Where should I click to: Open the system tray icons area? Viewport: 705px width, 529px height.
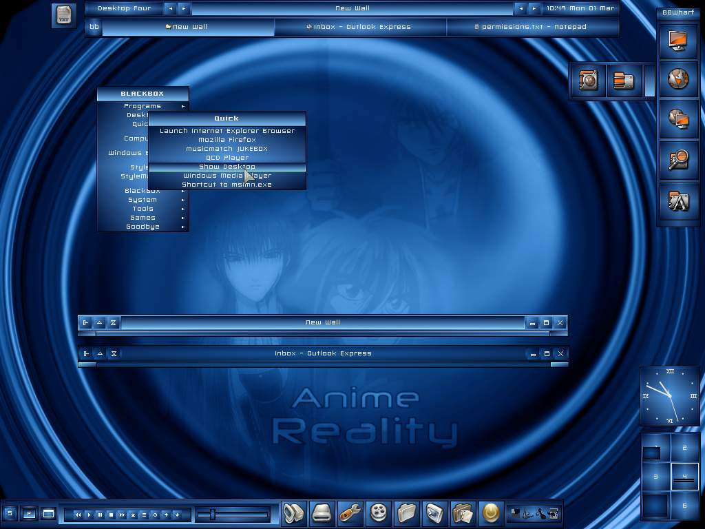click(534, 513)
